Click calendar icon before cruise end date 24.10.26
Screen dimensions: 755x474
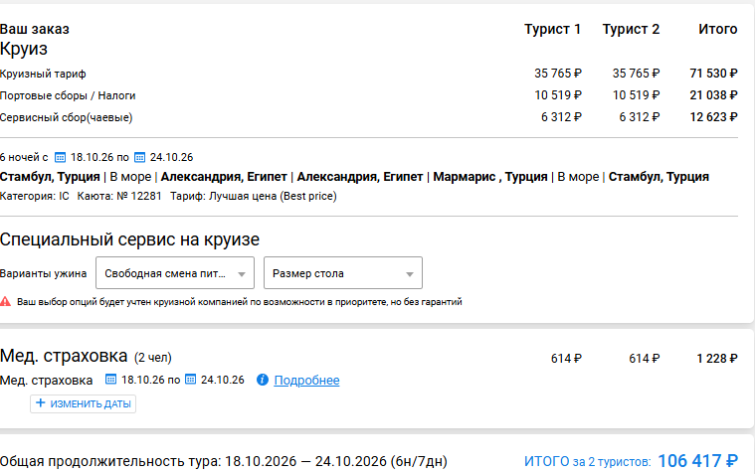(x=139, y=157)
